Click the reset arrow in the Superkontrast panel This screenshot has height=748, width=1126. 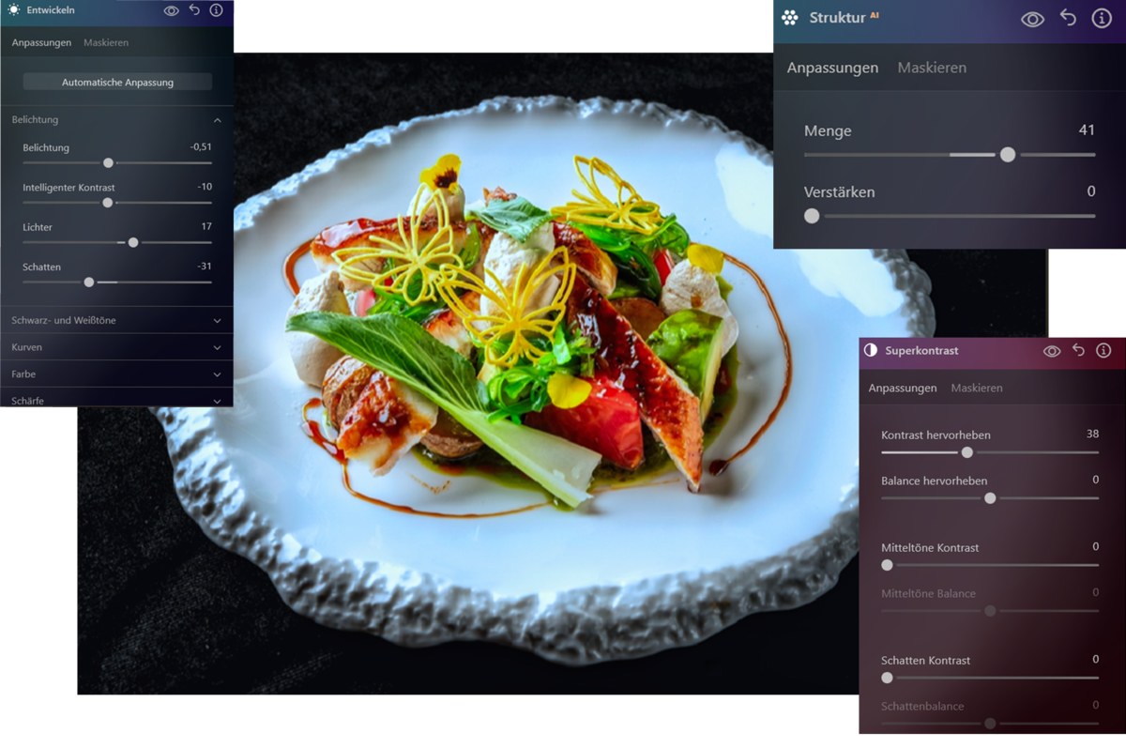(1078, 350)
